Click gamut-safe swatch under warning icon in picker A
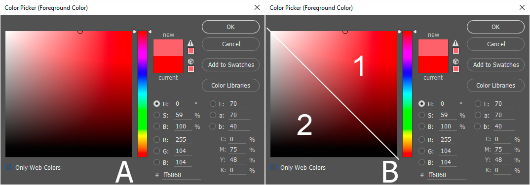This screenshot has height=185, width=530. [x=191, y=51]
